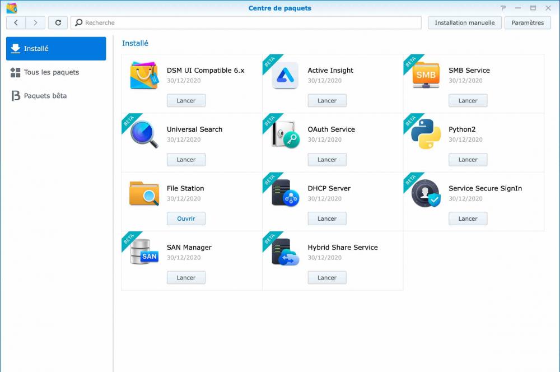Click Ouvrir button for File Station
Image resolution: width=560 pixels, height=372 pixels.
pos(186,218)
